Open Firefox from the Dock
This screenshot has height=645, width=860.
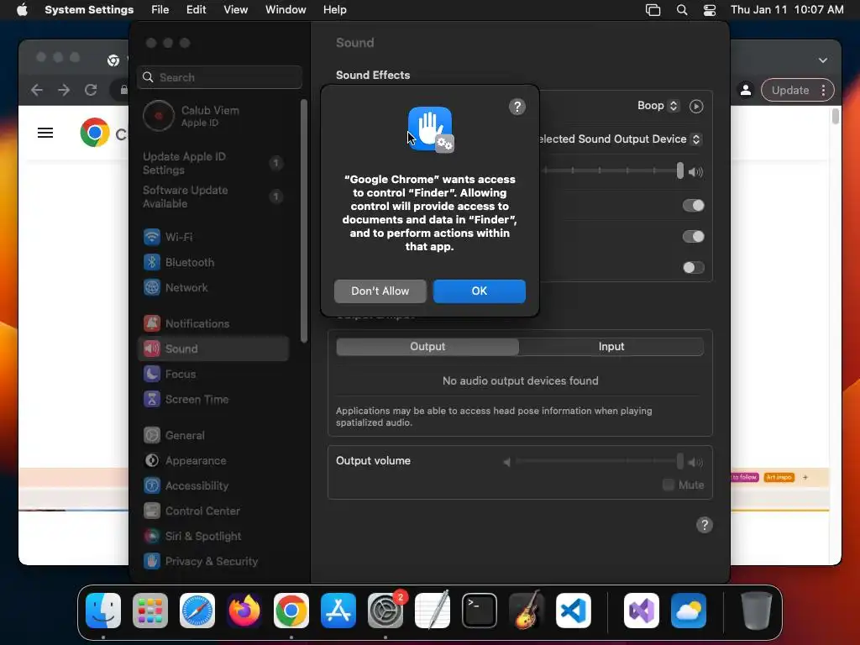point(244,611)
